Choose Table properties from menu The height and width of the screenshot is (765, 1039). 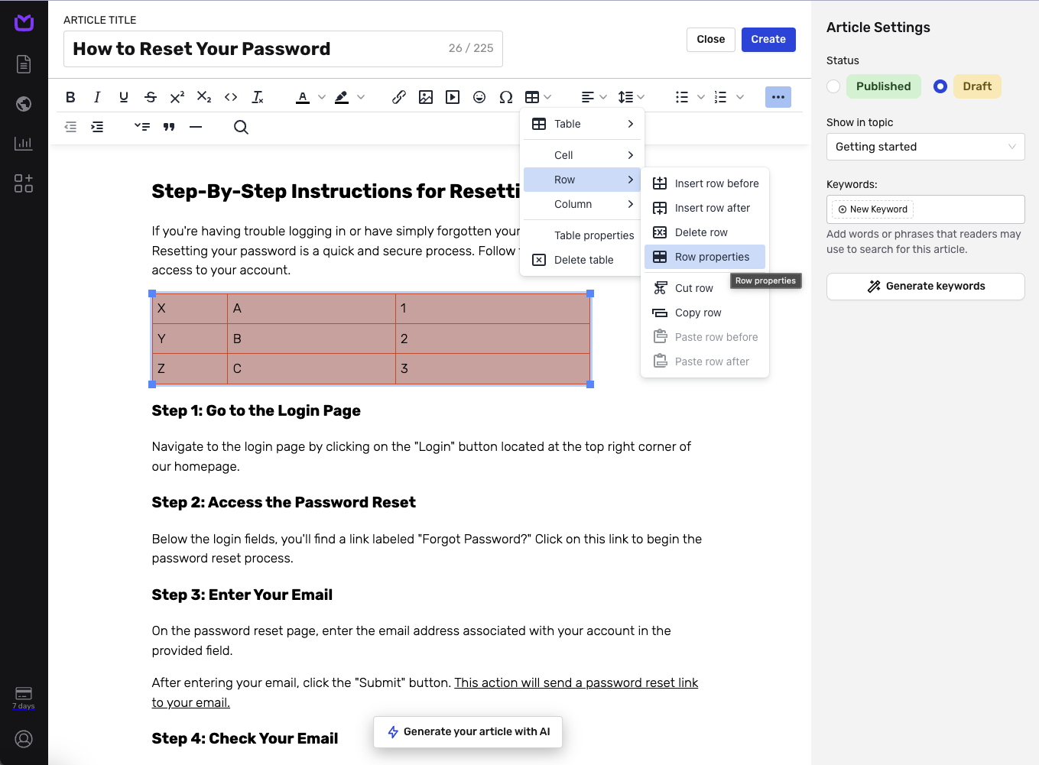[583, 235]
